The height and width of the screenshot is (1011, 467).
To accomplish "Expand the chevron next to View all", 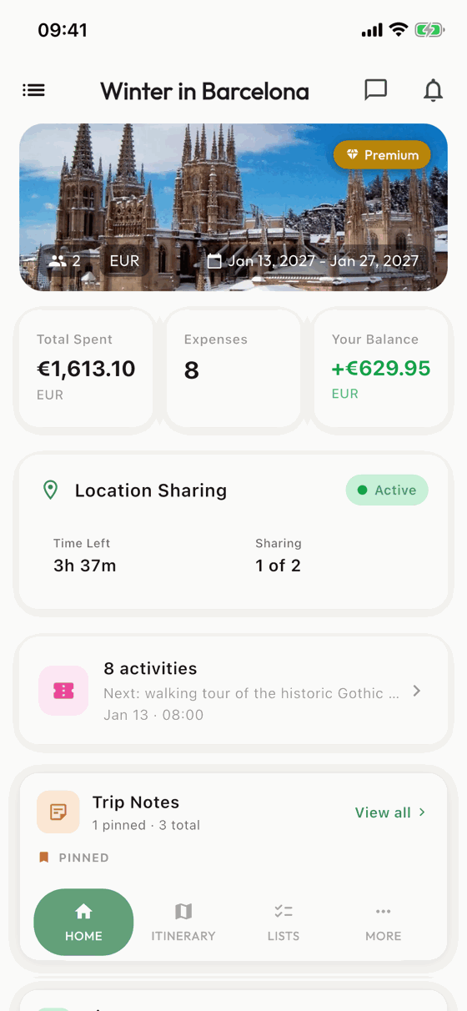I will (x=422, y=812).
